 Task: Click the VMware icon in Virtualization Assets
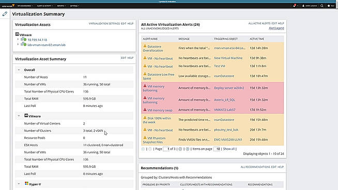click(17, 34)
